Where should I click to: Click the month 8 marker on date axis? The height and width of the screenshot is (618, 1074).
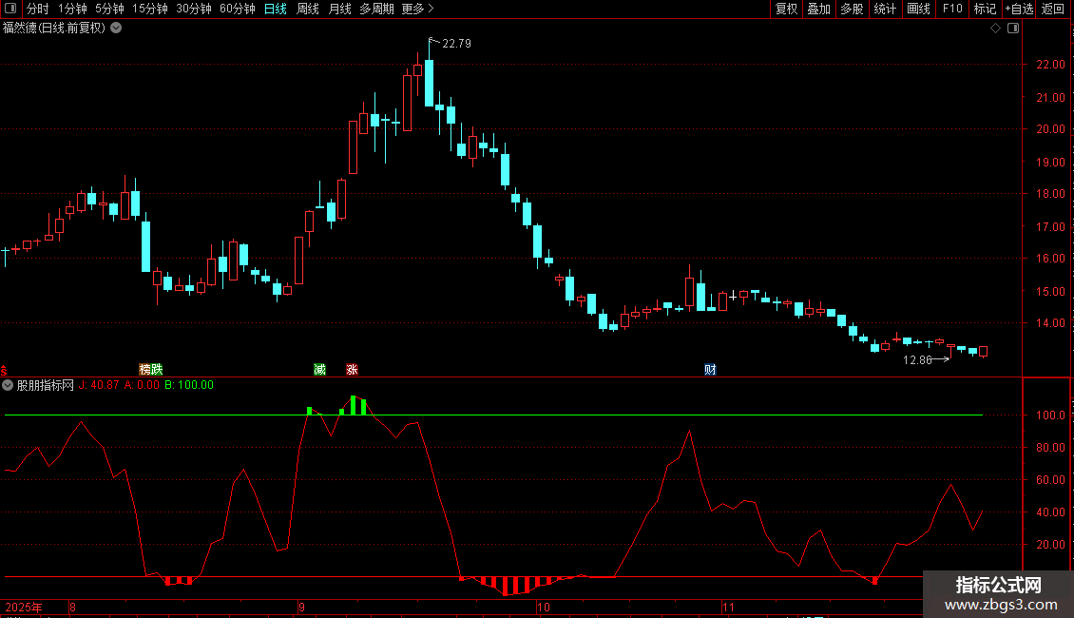[72, 608]
